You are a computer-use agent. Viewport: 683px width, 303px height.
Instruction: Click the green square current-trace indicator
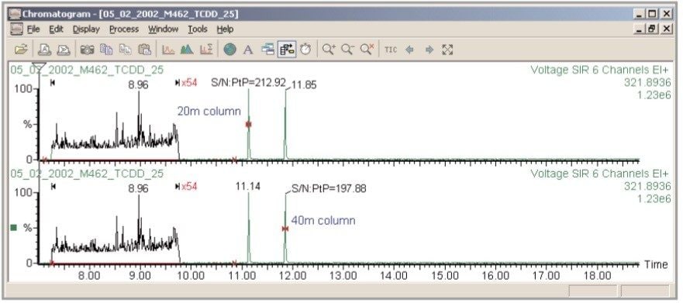click(13, 228)
